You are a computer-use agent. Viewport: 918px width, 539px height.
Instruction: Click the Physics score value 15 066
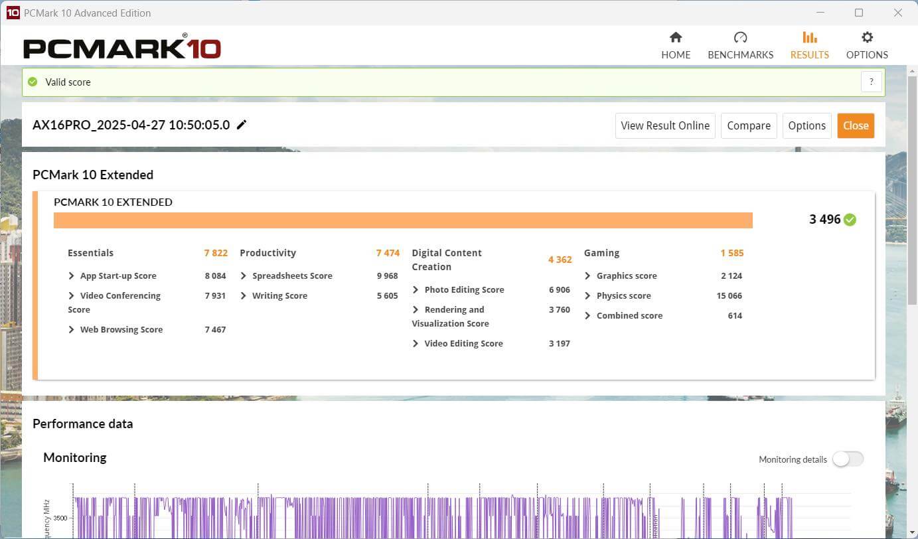[x=729, y=296]
